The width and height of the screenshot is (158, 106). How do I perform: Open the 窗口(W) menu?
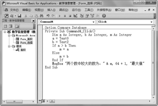click(120, 10)
